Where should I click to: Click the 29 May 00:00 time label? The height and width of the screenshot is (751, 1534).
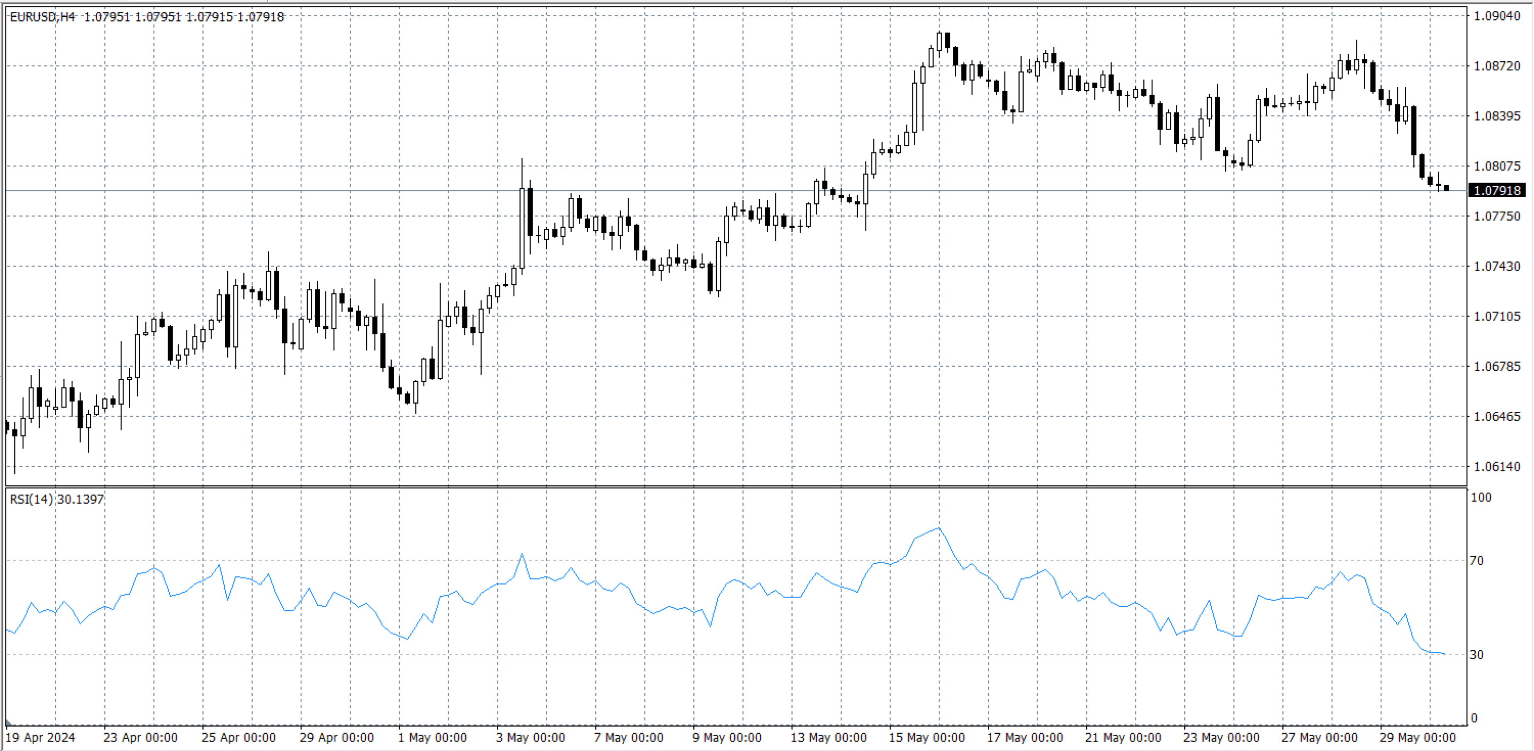click(x=1417, y=737)
